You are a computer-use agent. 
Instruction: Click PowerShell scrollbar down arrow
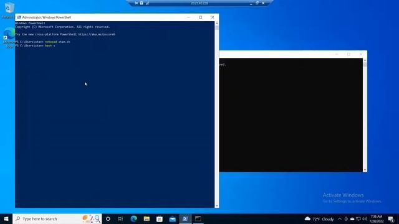tap(217, 206)
